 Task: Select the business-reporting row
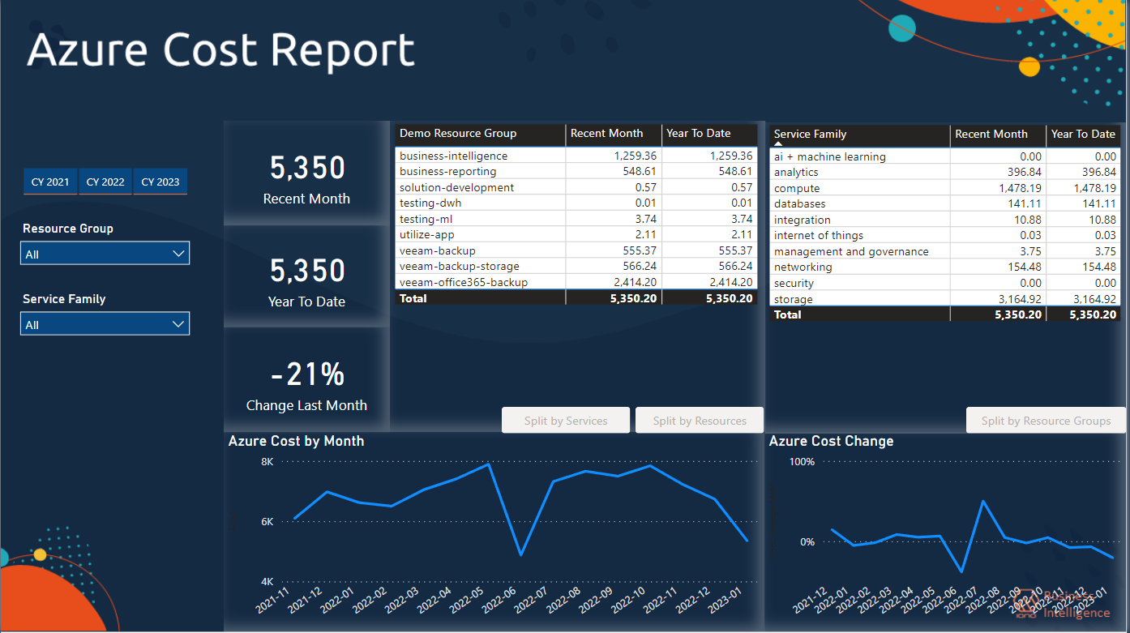tap(576, 171)
